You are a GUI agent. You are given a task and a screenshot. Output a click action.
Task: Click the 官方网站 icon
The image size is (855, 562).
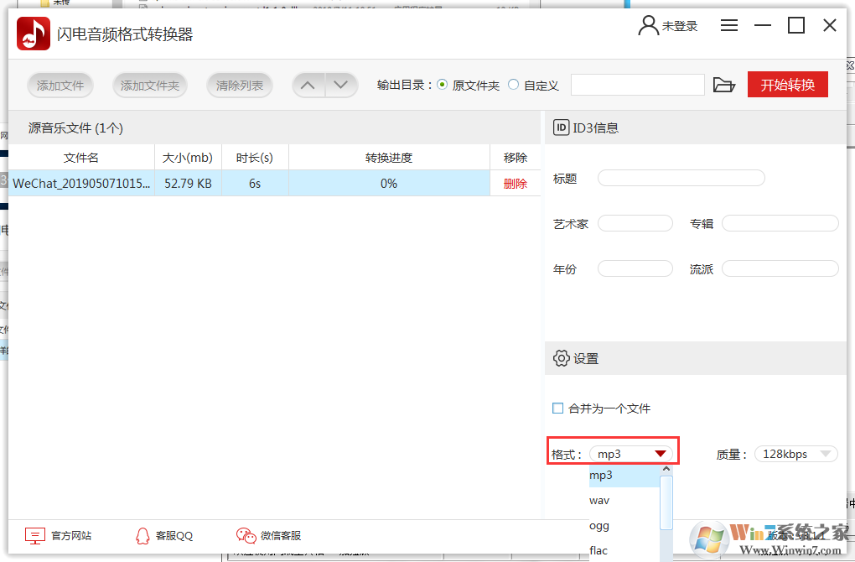34,535
